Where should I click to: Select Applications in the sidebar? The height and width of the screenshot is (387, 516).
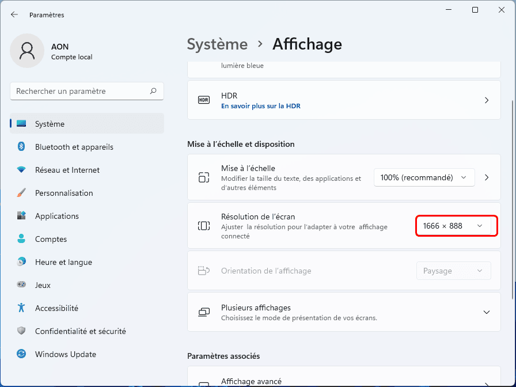pyautogui.click(x=57, y=216)
